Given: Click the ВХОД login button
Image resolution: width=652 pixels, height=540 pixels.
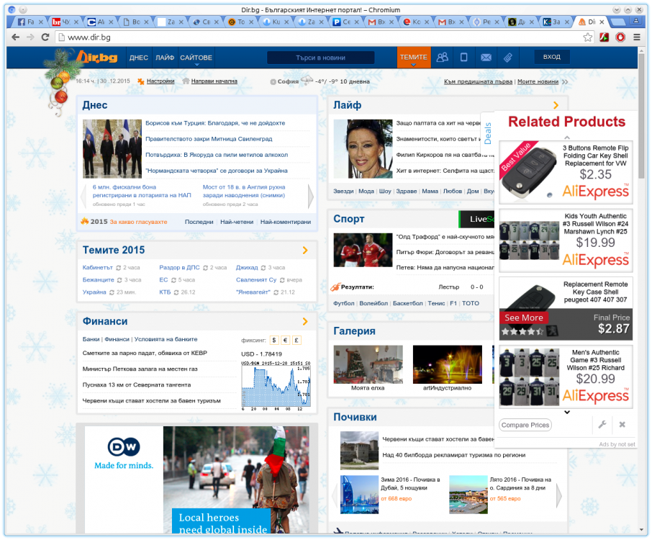Looking at the screenshot, I should pos(552,57).
